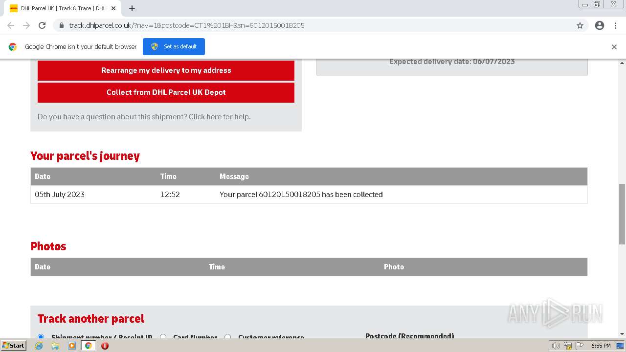The image size is (626, 352).
Task: Open the Chrome three-dot menu
Action: coord(615,25)
